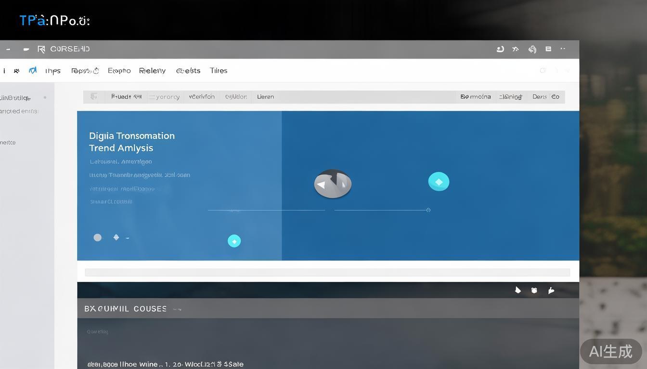The height and width of the screenshot is (369, 647).
Task: Click the blue logo icon before Ihps
Action: 32,71
